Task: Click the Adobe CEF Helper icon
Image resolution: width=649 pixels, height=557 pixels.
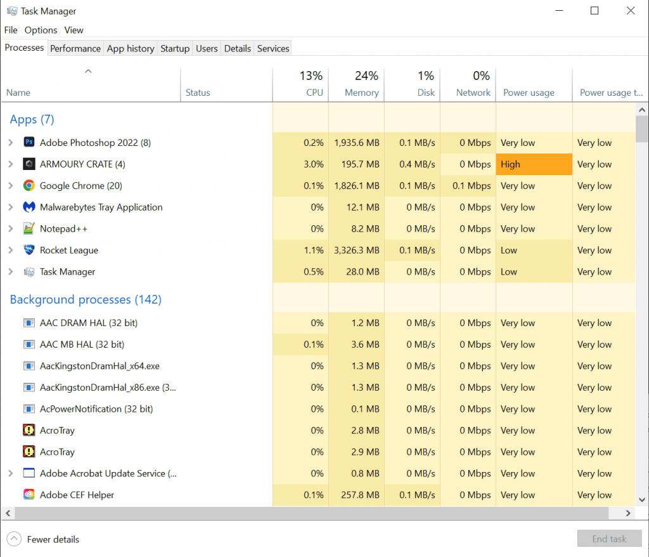Action: tap(29, 495)
